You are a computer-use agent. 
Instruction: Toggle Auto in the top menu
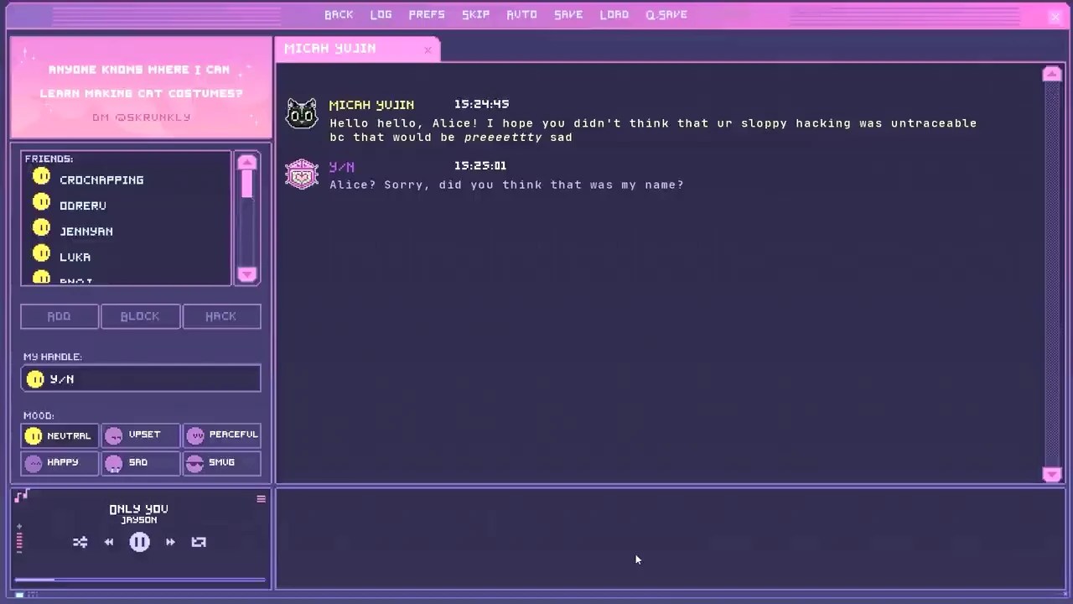521,14
